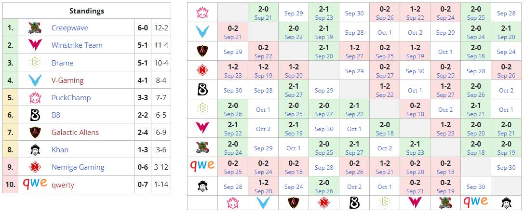Open the PuckChamp team link in Standings

click(x=71, y=98)
